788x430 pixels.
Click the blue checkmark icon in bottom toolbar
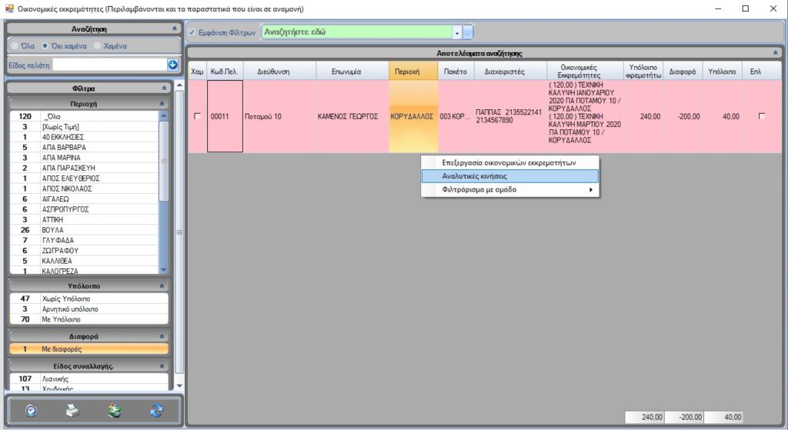point(31,411)
